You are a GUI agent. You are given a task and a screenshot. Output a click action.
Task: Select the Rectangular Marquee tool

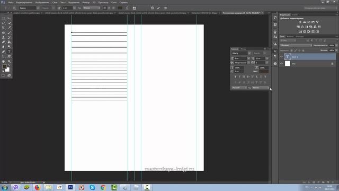click(x=3, y=19)
